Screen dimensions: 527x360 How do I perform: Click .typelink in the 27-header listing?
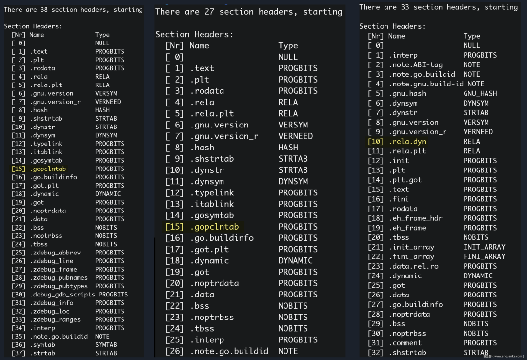(212, 193)
